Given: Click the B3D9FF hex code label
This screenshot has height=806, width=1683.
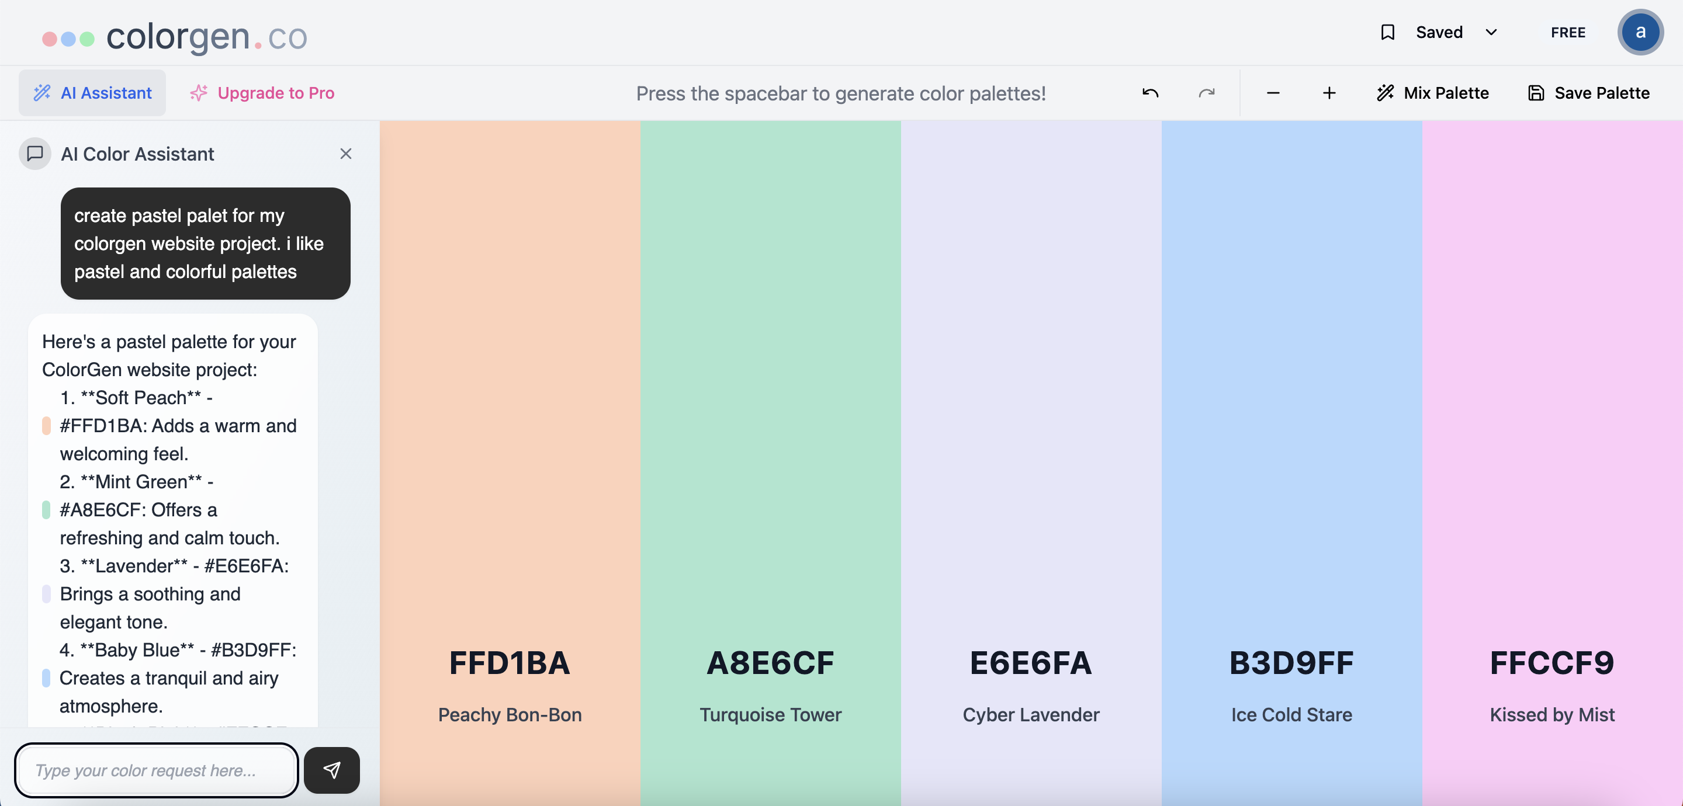Looking at the screenshot, I should point(1291,663).
